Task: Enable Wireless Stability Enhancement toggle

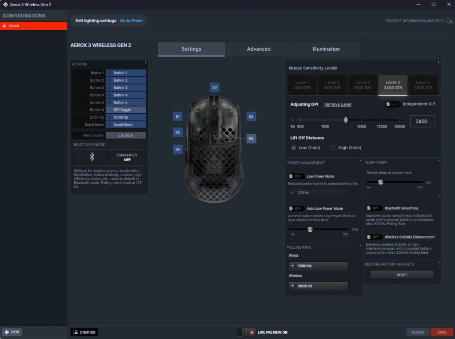Action: click(373, 237)
